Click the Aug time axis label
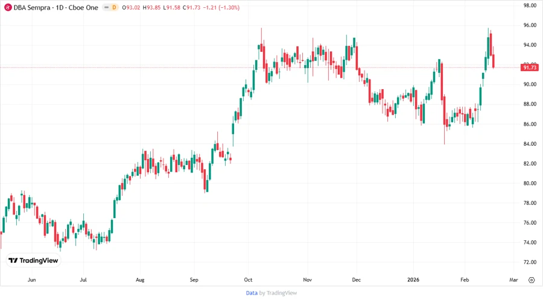 click(x=140, y=280)
